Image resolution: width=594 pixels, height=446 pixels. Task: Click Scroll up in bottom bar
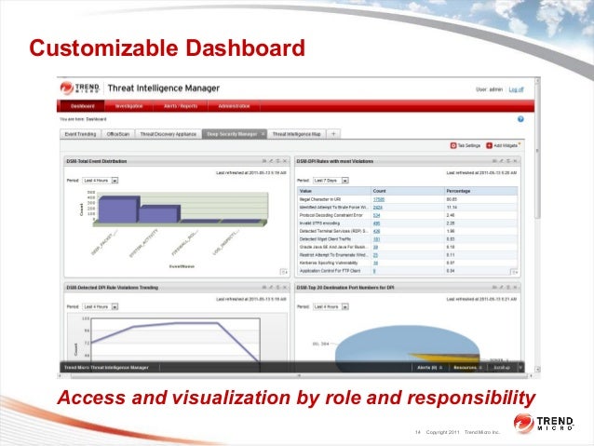502,368
